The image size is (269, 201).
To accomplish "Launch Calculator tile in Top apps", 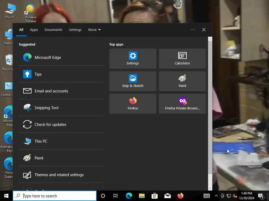I will (182, 59).
